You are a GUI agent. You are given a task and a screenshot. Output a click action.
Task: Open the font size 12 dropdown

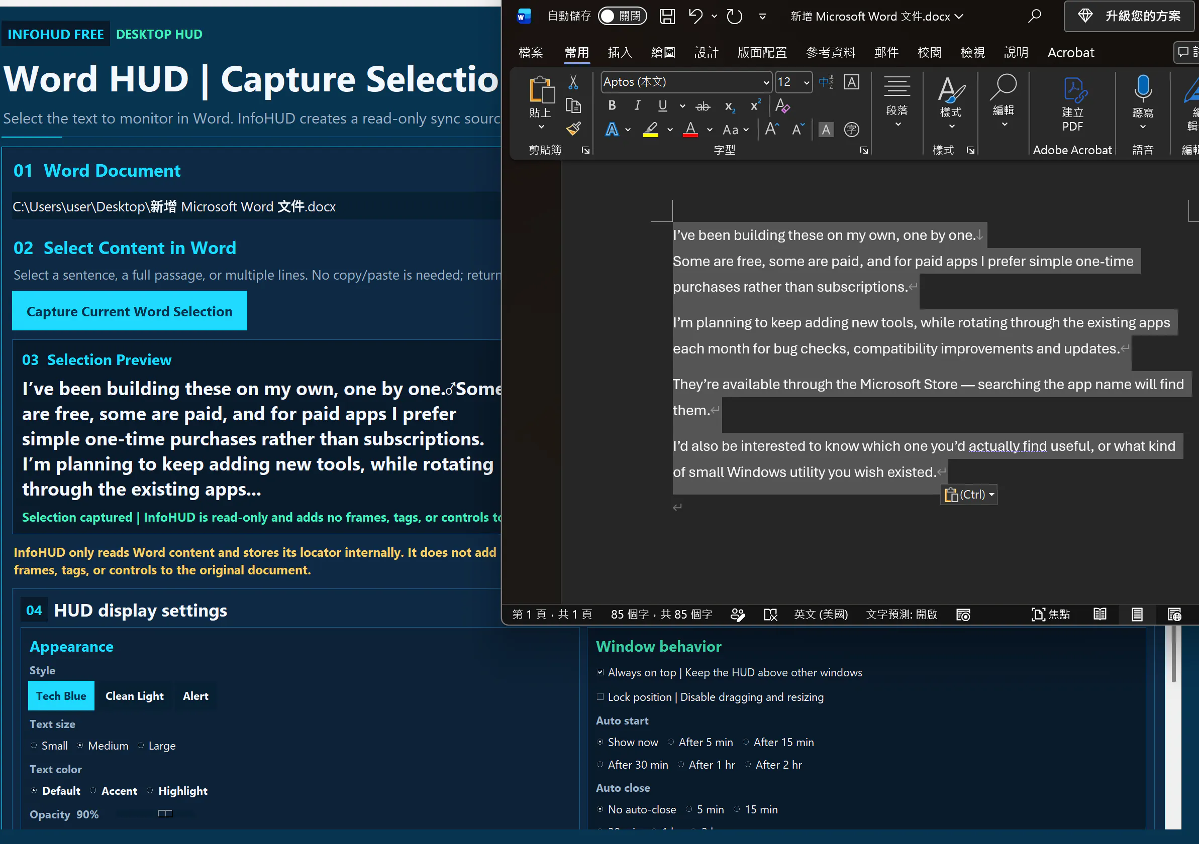click(x=807, y=82)
